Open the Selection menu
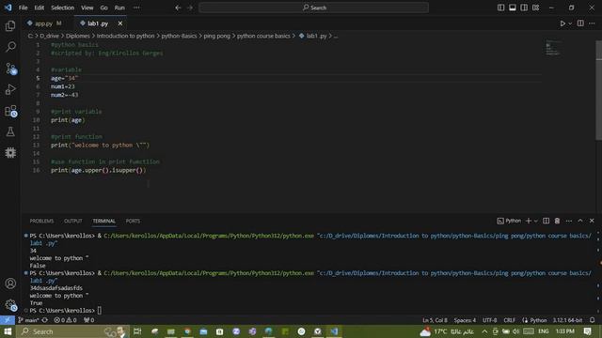The height and width of the screenshot is (338, 602). coord(63,8)
